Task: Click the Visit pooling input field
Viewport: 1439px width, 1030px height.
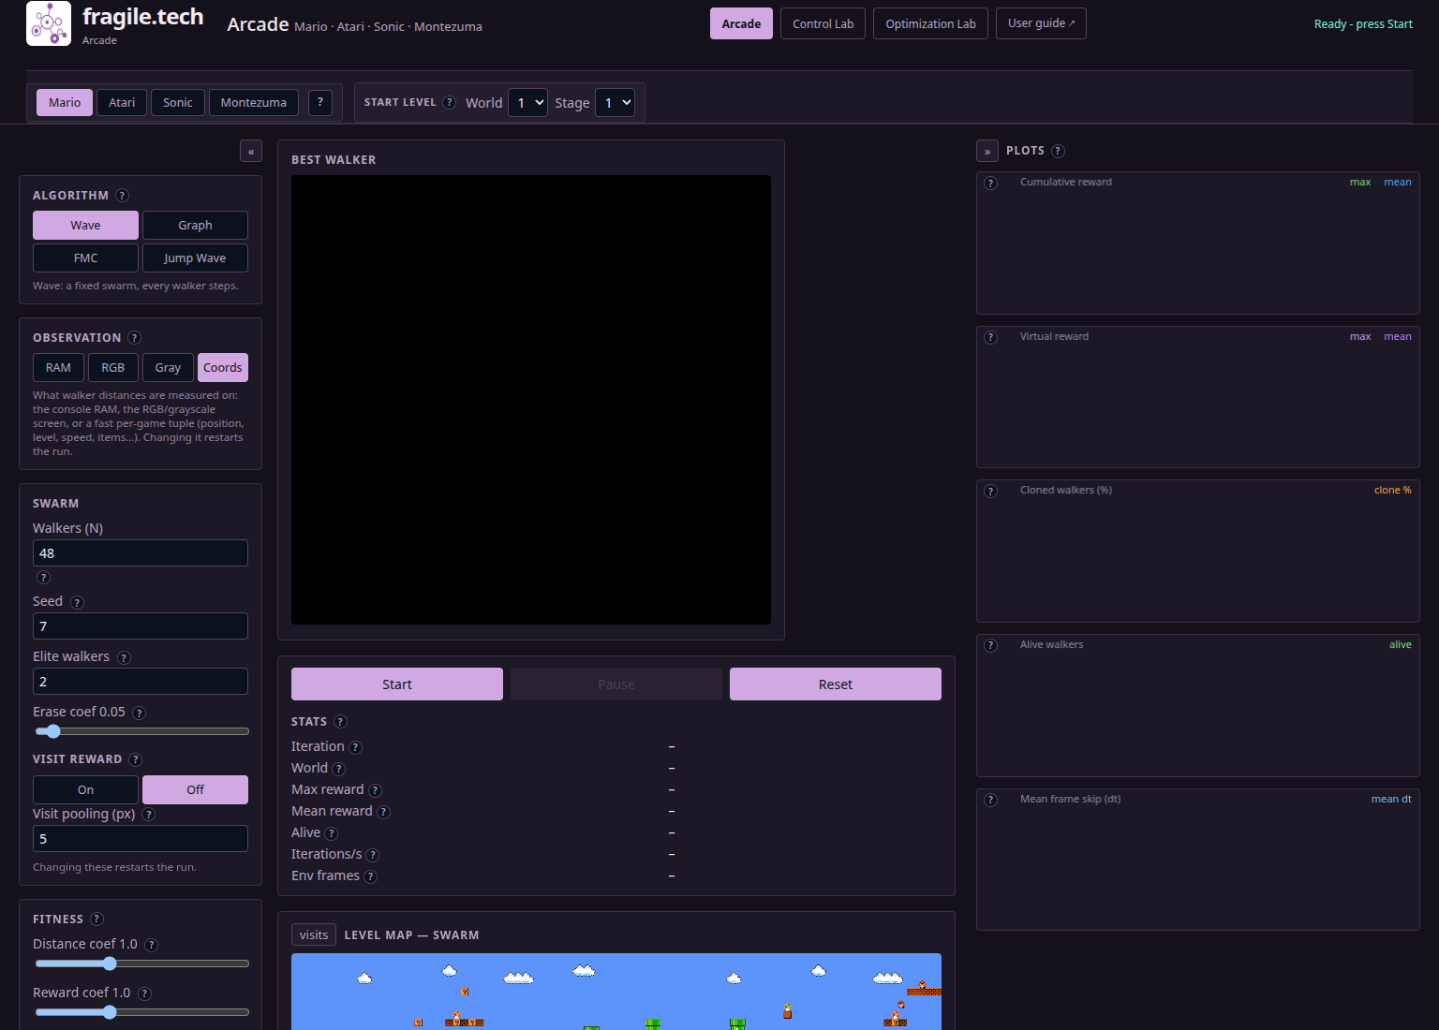Action: point(141,839)
